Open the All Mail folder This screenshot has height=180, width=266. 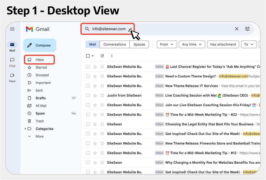[x=41, y=106]
